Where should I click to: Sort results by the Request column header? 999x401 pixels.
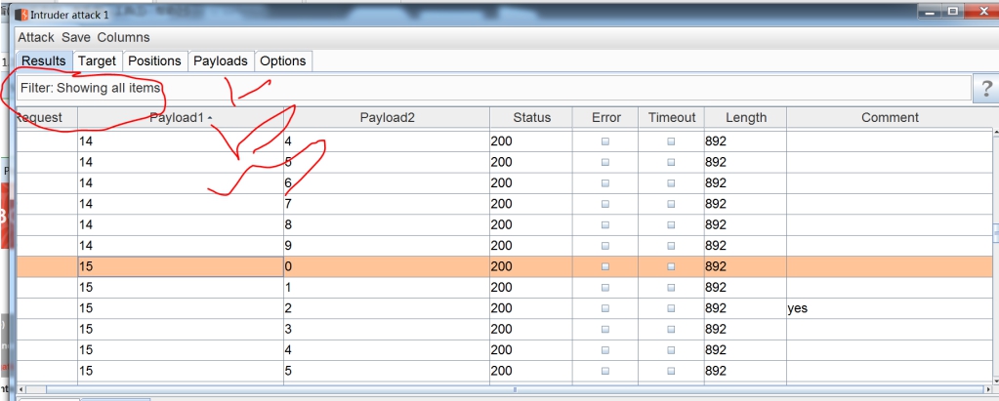(47, 118)
